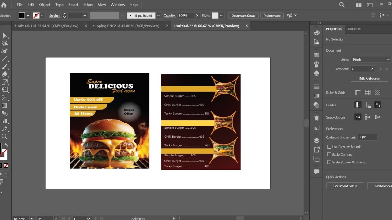This screenshot has height=220, width=392.
Task: Select the Eraser tool
Action: (5, 74)
